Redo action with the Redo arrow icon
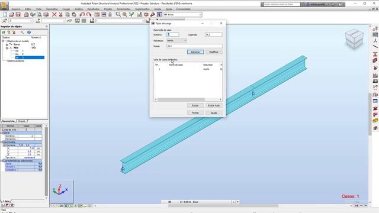 (89, 14)
